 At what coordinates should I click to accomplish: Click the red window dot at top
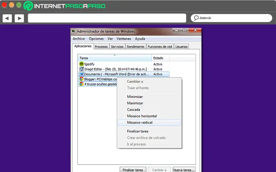[x=4, y=5]
